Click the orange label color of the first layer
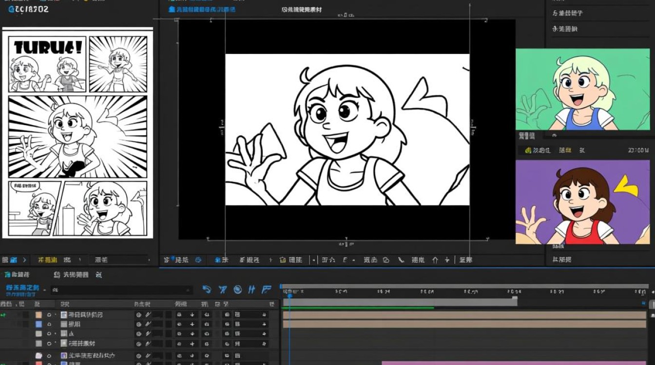The height and width of the screenshot is (365, 655). click(x=39, y=315)
